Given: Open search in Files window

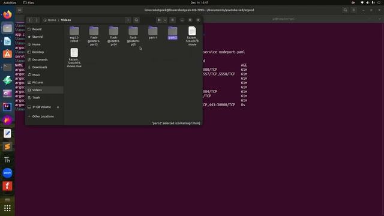Looking at the screenshot, I should tap(136, 20).
